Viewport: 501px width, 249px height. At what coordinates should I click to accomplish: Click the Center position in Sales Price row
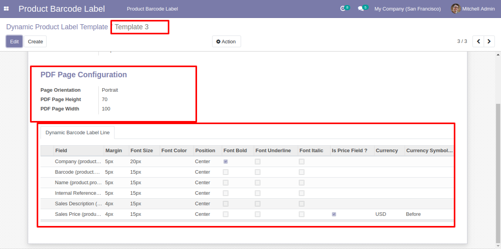click(x=203, y=214)
